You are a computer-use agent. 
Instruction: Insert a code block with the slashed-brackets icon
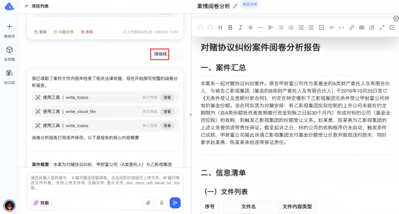click(x=331, y=27)
